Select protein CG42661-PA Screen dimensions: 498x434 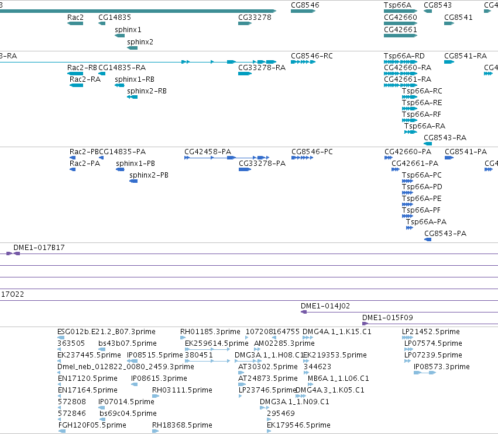396,169
